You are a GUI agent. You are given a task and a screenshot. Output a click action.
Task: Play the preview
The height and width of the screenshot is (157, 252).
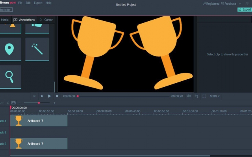pyautogui.click(x=49, y=96)
